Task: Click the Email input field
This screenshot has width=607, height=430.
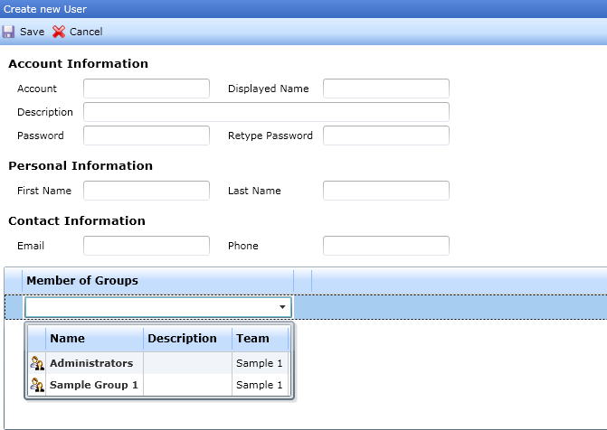Action: click(147, 246)
